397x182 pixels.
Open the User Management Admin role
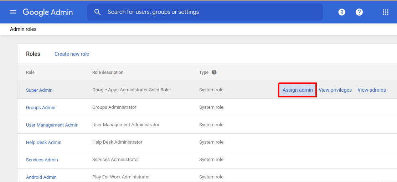coord(52,125)
